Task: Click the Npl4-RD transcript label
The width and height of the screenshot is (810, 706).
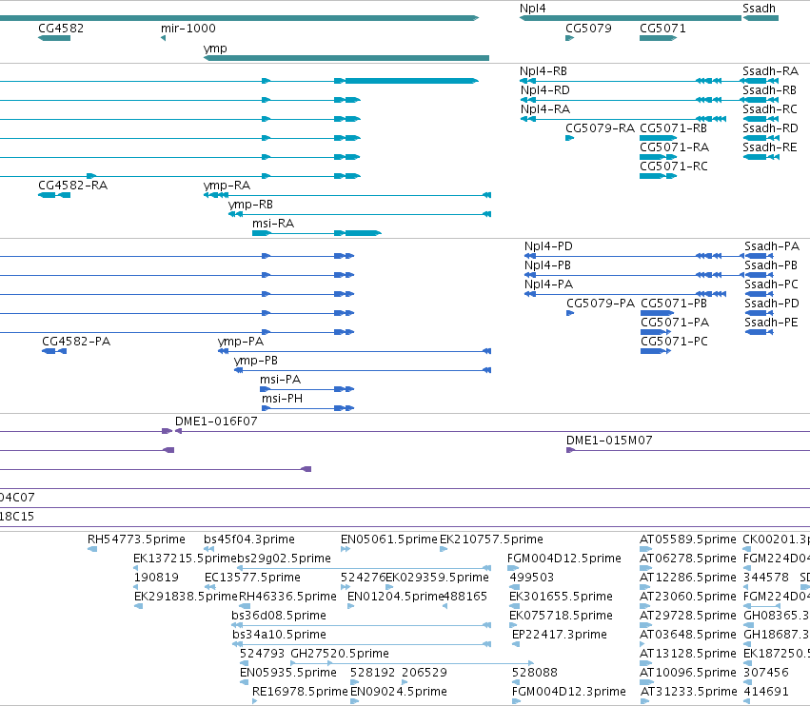Action: pos(545,90)
